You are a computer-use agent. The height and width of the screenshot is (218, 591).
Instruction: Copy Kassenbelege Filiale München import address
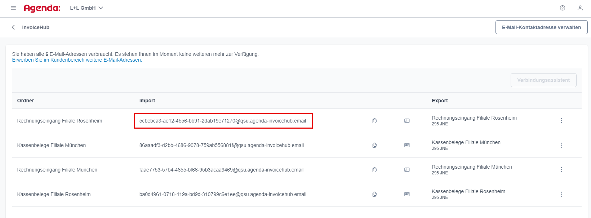(x=374, y=145)
